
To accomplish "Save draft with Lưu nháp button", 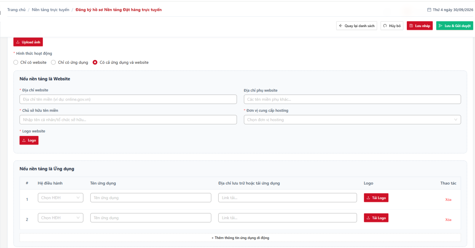I will coord(420,26).
